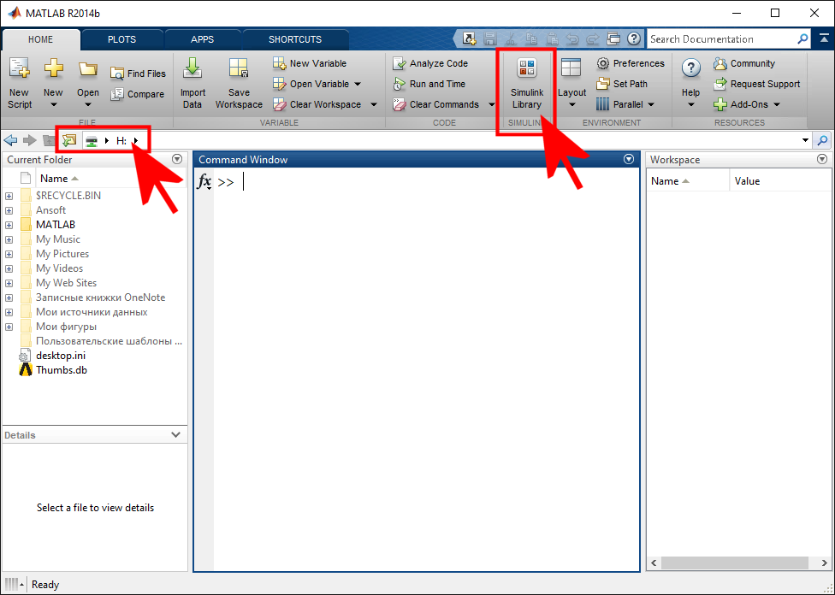Run Analyze Code
This screenshot has width=835, height=595.
[430, 63]
